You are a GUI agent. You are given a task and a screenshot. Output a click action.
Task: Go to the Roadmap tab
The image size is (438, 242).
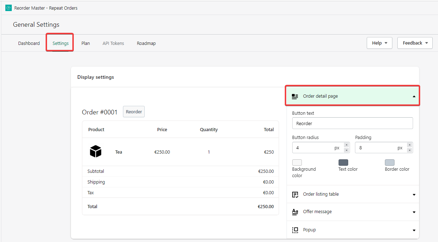tap(146, 43)
